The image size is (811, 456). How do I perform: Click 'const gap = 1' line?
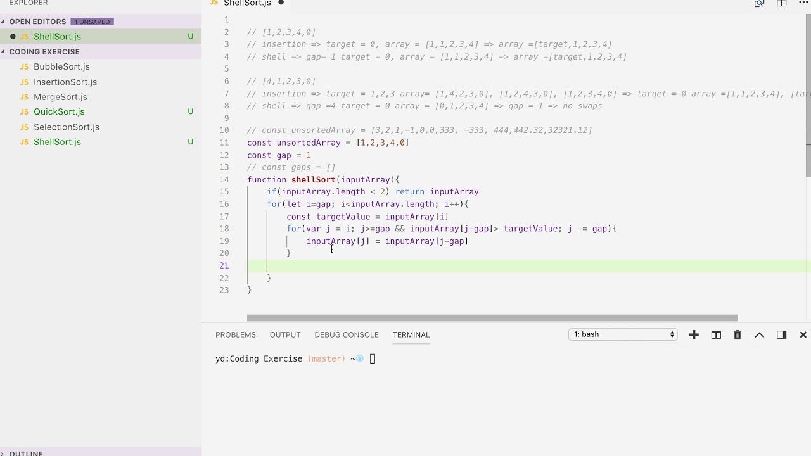click(279, 155)
